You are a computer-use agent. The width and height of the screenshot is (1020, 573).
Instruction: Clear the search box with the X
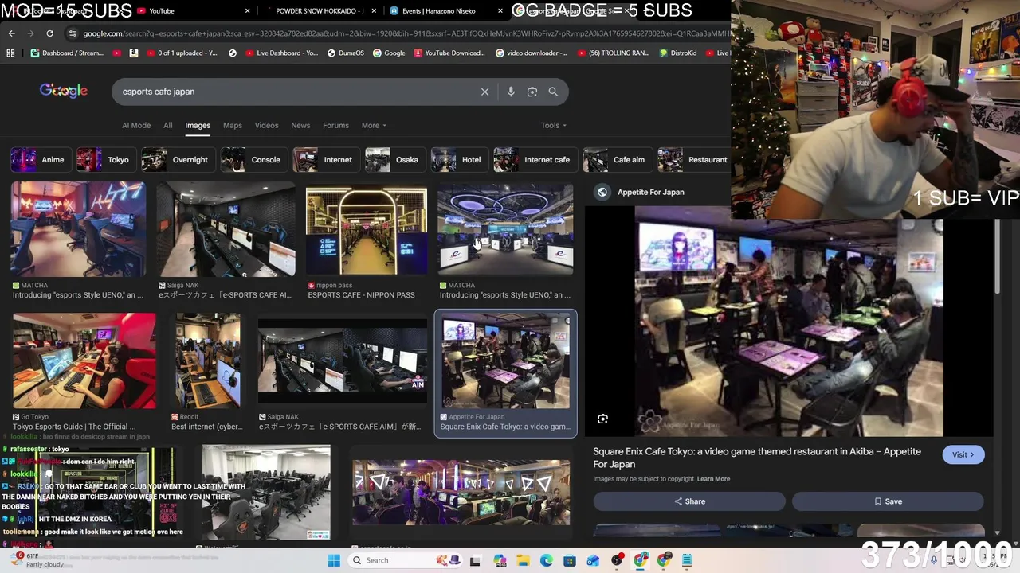(484, 92)
